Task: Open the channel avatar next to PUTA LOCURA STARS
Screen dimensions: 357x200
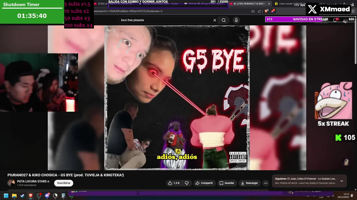Action: click(x=11, y=183)
